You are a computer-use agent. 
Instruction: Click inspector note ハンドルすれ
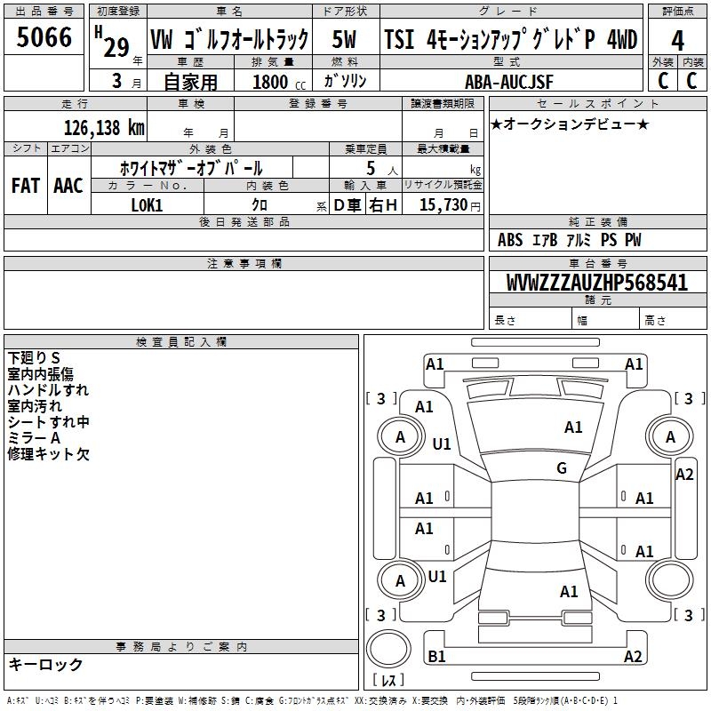[x=48, y=389]
